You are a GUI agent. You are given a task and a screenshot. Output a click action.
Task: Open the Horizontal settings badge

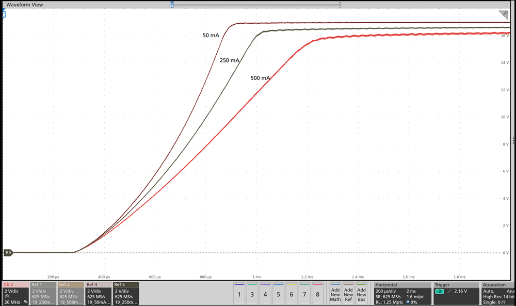402,294
